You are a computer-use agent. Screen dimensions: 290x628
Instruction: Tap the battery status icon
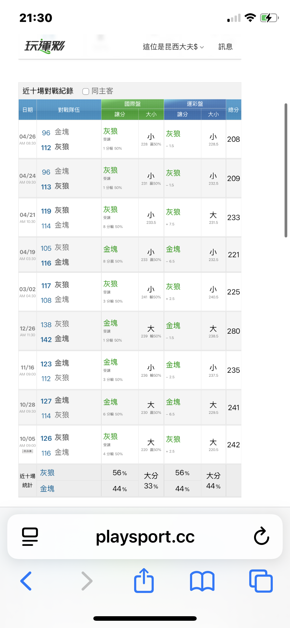(x=269, y=18)
